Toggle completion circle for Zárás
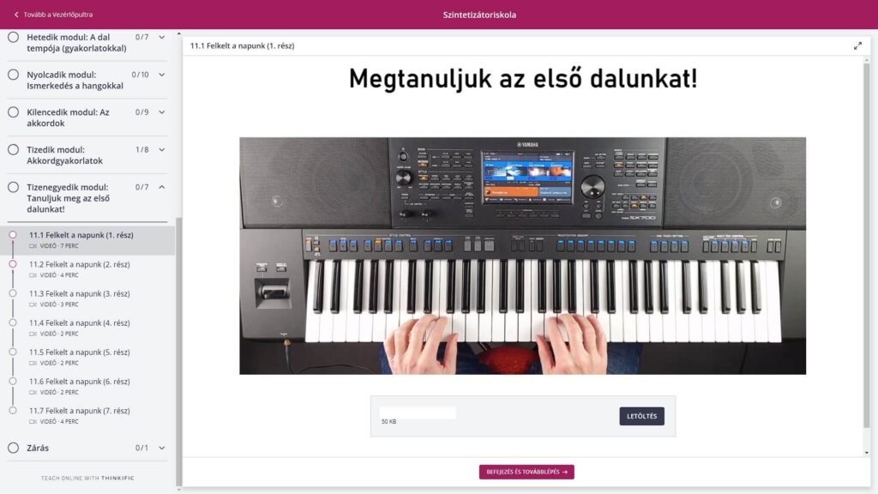Screen dimensions: 878x494 point(14,448)
